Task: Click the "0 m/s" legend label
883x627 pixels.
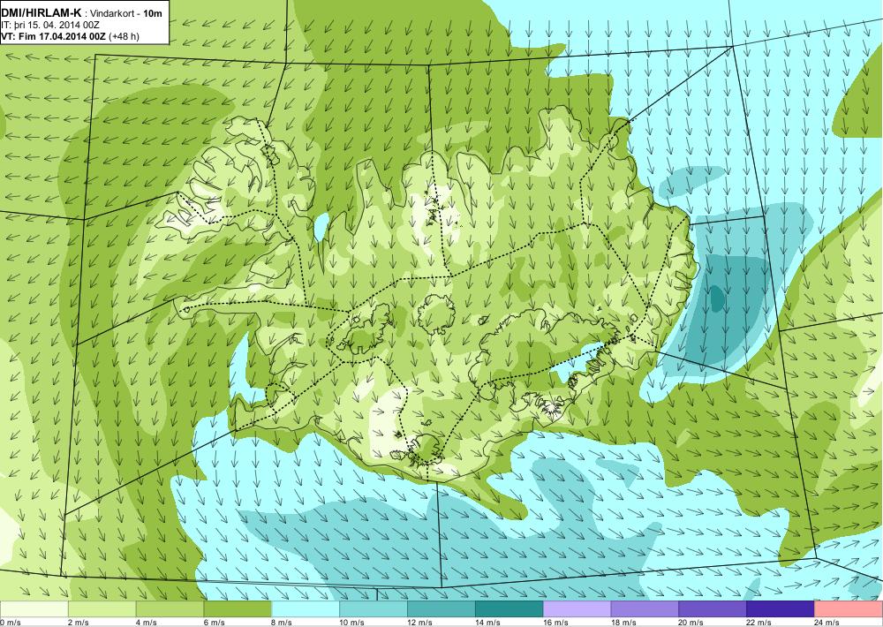Action: (10, 623)
